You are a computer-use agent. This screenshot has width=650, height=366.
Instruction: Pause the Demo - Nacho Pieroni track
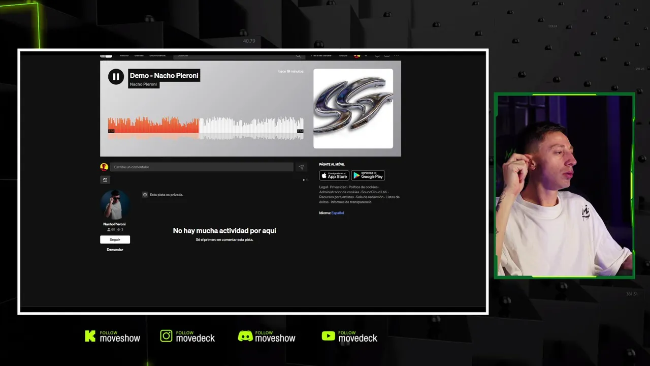point(116,77)
